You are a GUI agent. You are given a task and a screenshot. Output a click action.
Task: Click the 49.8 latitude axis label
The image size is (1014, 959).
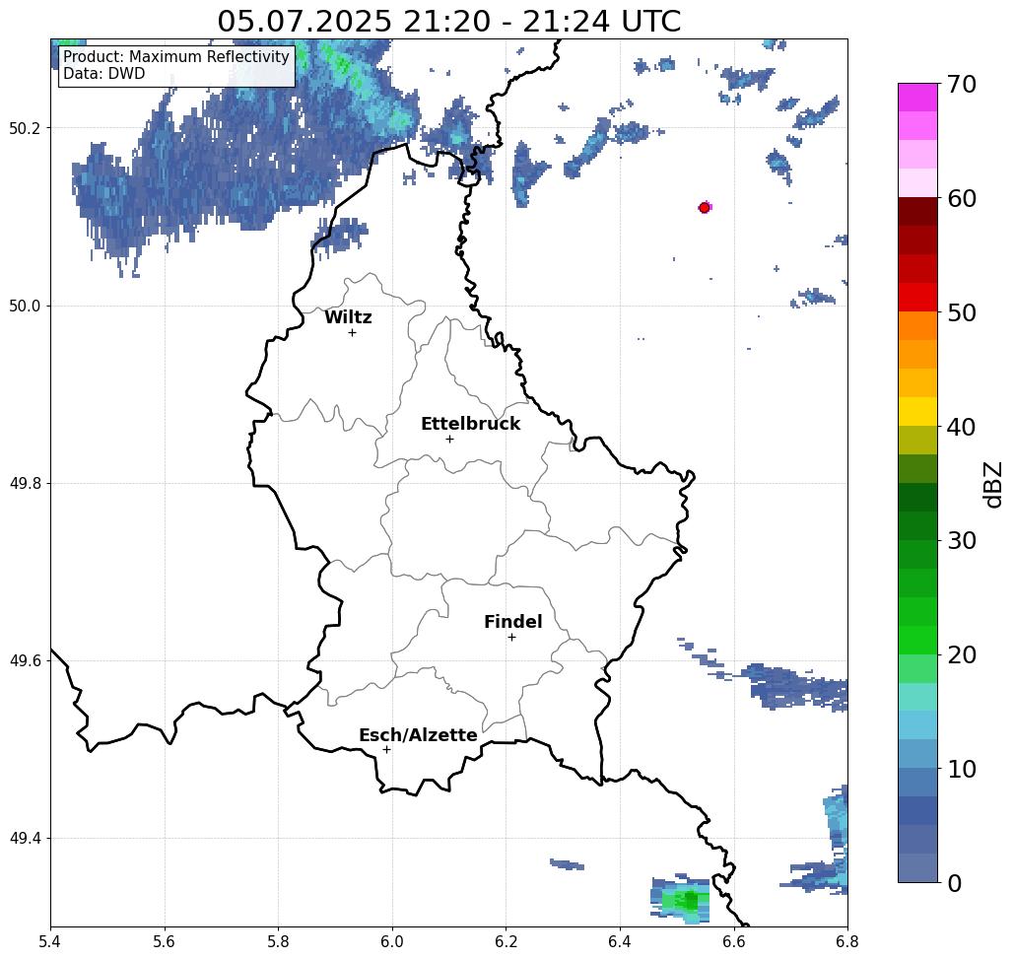pos(24,484)
